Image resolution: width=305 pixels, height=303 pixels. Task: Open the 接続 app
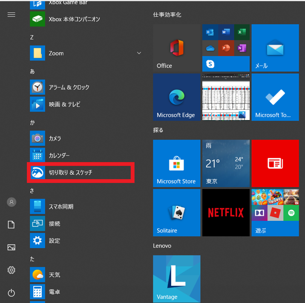[x=86, y=223]
